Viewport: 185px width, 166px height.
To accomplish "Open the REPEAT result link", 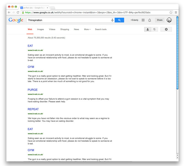I will 33,109.
